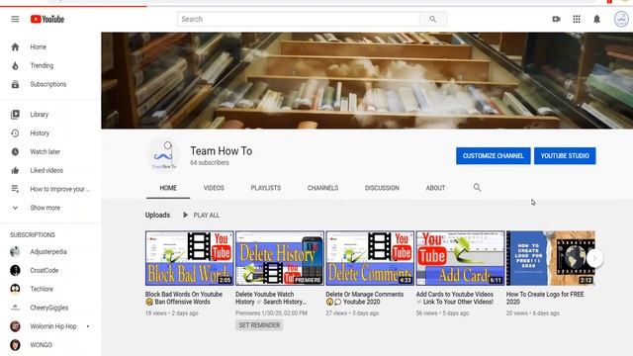Click the Adjusterpedia channel avatar
633x356 pixels.
(15, 251)
